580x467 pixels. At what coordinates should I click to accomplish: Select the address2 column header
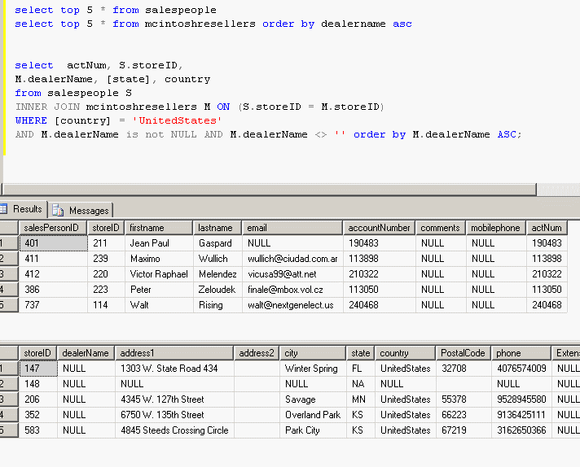coord(257,353)
